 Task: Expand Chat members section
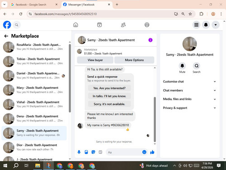[x=189, y=90]
